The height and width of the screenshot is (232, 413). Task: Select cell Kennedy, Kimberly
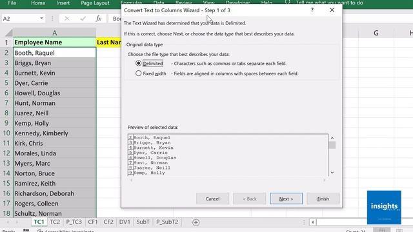[54, 133]
